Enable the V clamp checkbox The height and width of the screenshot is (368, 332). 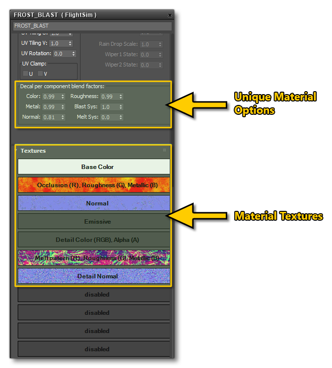[x=41, y=73]
